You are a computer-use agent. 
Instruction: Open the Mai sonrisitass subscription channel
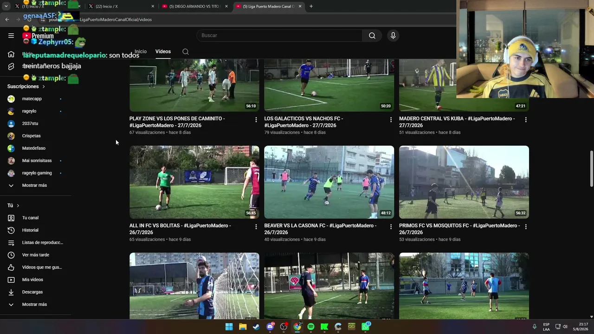[36, 161]
